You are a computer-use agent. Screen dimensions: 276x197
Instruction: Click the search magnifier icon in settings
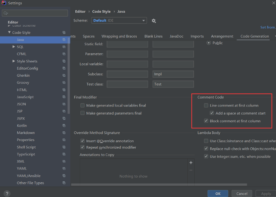click(6, 13)
